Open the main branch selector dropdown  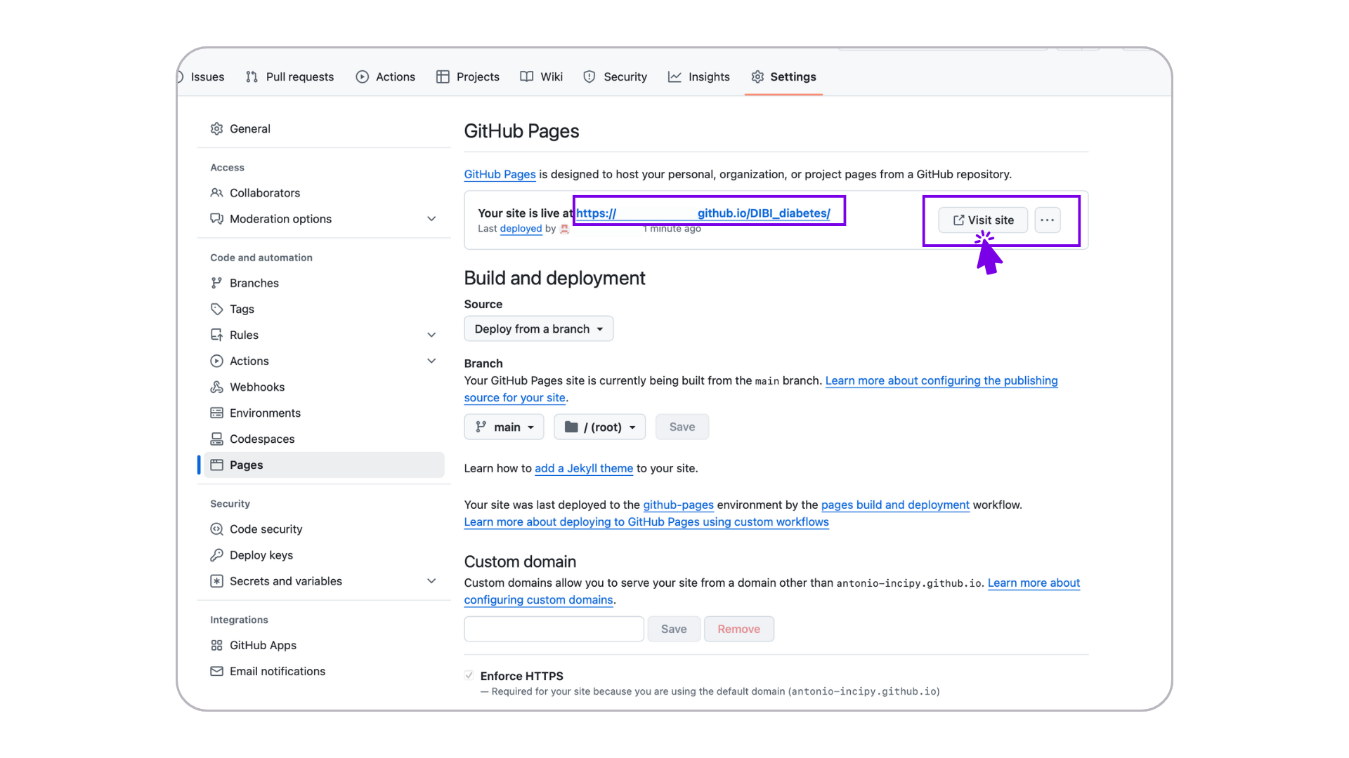pyautogui.click(x=504, y=427)
